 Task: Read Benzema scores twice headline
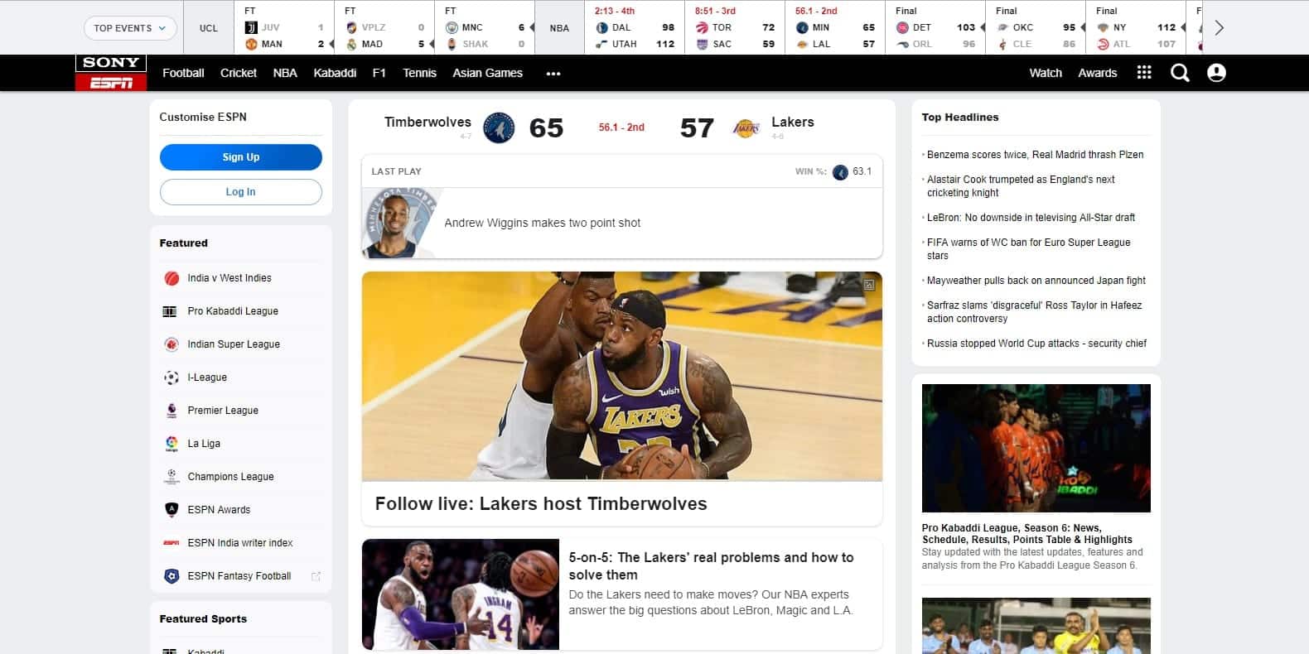[x=1035, y=155]
